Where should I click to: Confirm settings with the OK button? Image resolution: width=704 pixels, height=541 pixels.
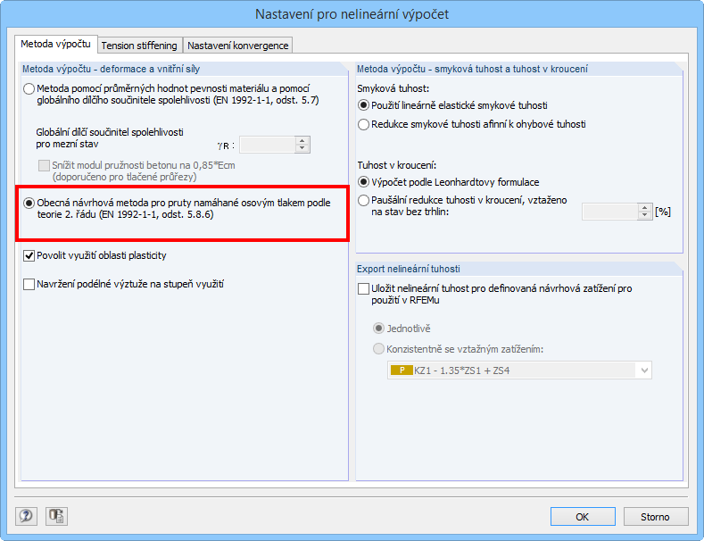coord(582,516)
